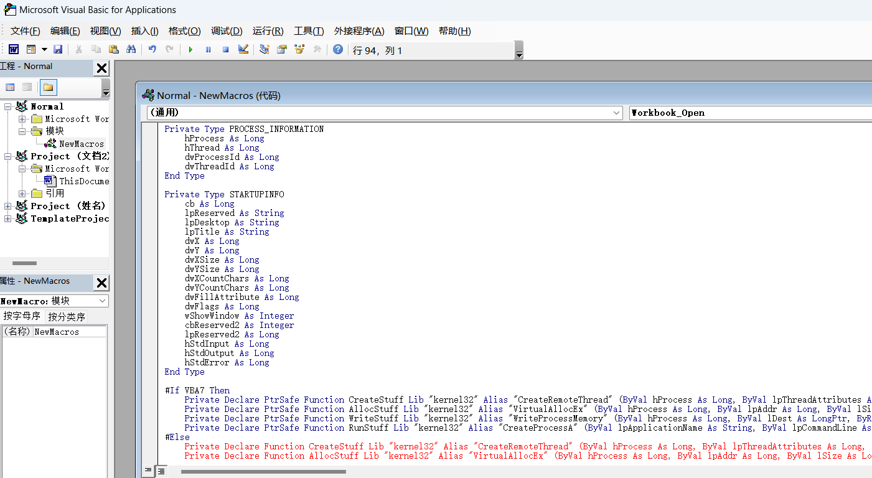872x478 pixels.
Task: Undo the last action
Action: [152, 49]
